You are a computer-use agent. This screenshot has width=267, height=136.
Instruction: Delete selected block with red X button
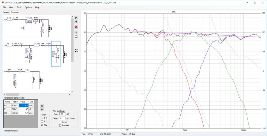coord(76,27)
